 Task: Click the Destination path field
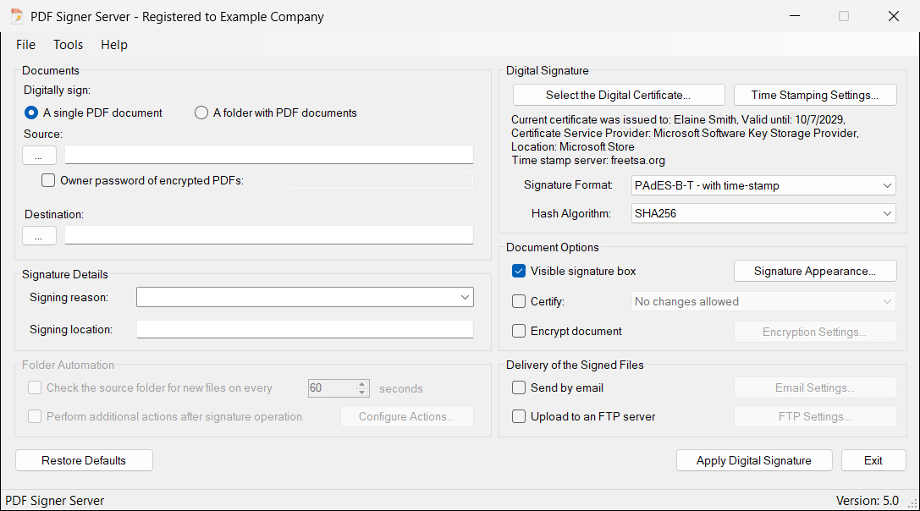[x=269, y=234]
